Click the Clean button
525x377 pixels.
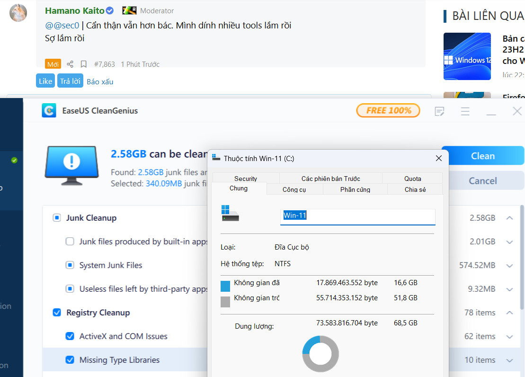(483, 156)
